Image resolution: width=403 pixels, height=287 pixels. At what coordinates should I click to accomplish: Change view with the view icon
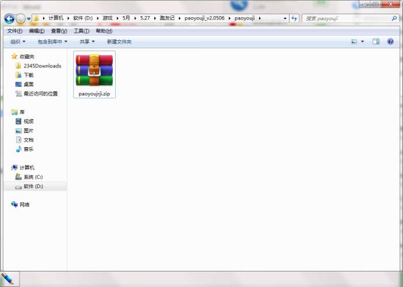pos(354,41)
